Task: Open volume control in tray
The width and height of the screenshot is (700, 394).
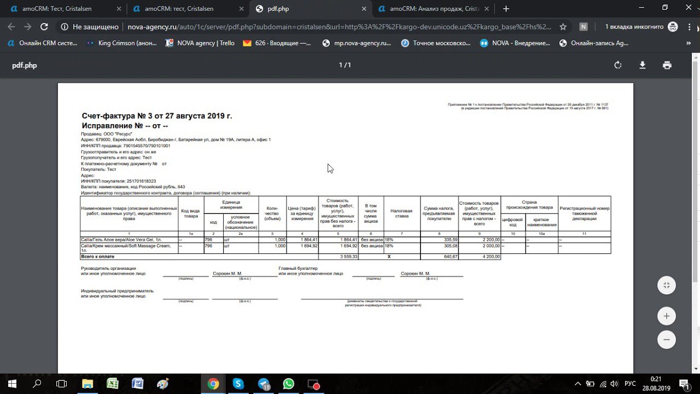Action: click(x=614, y=384)
